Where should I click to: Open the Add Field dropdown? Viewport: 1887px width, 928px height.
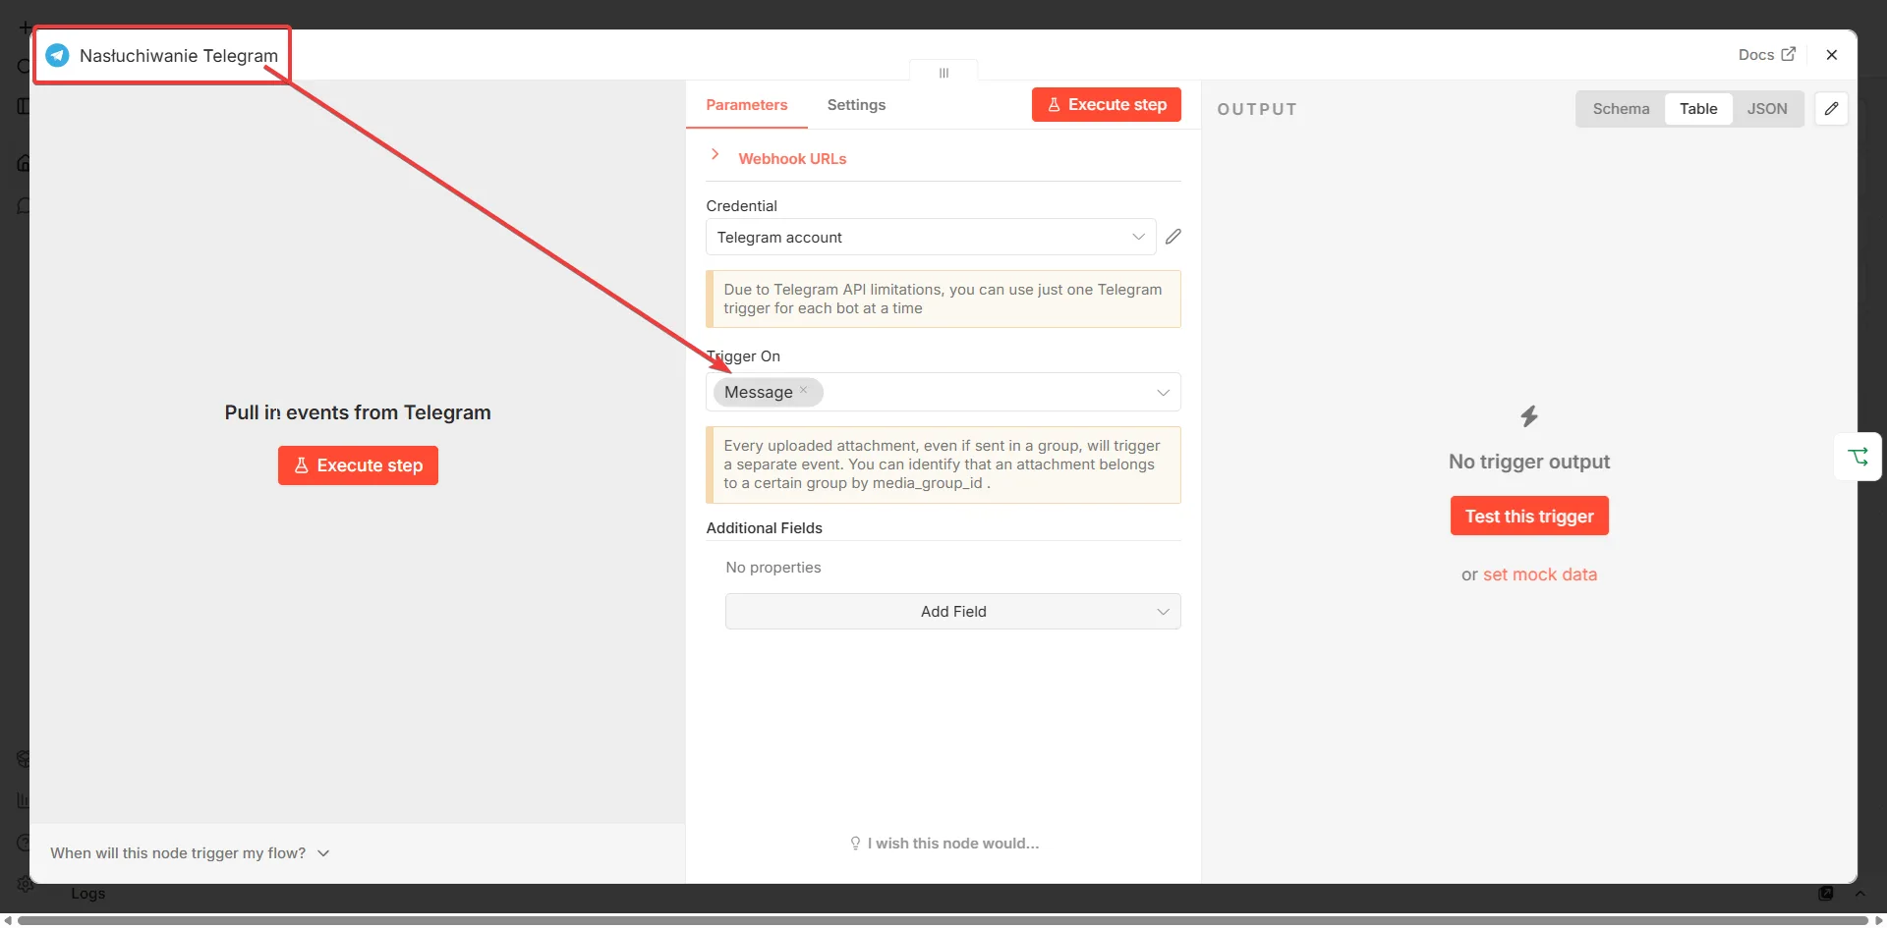coord(953,612)
